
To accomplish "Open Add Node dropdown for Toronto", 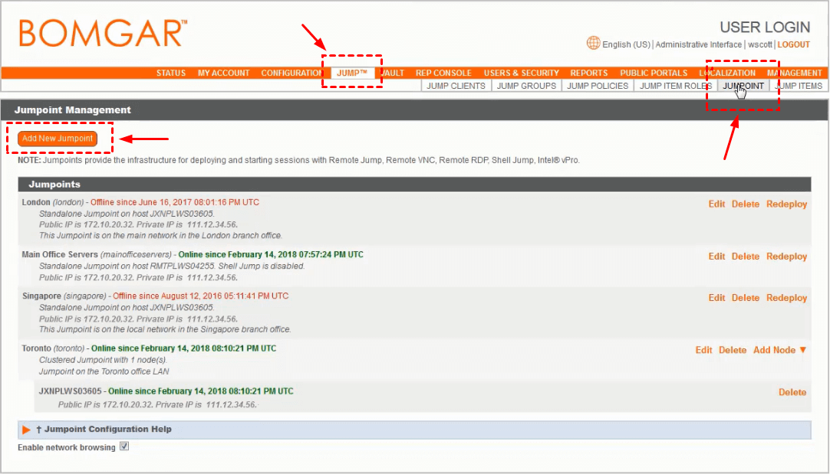I will (x=779, y=350).
